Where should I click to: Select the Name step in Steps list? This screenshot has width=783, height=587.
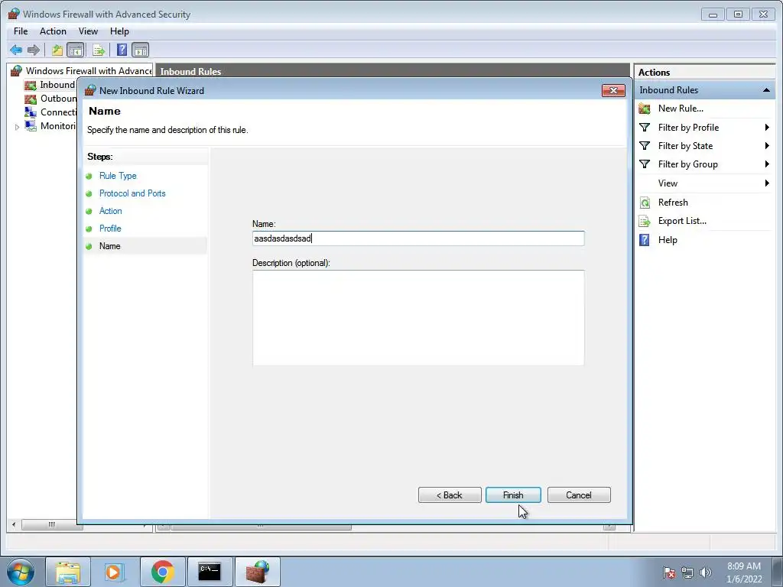tap(110, 246)
